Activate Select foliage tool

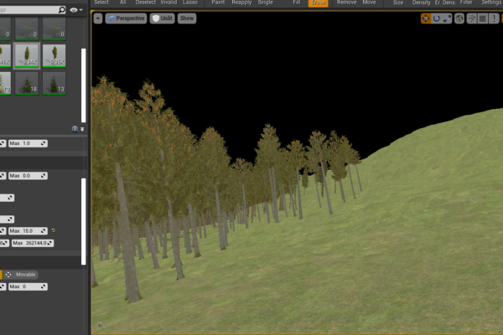point(101,3)
